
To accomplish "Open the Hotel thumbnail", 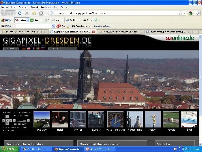I will (x=60, y=119).
